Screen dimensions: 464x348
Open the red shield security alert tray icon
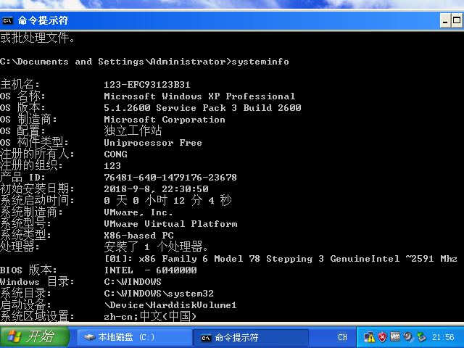click(382, 337)
